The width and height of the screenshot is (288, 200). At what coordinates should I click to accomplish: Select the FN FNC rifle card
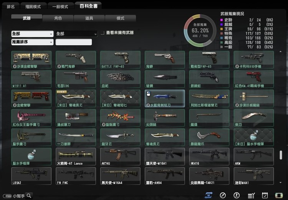point(76,176)
